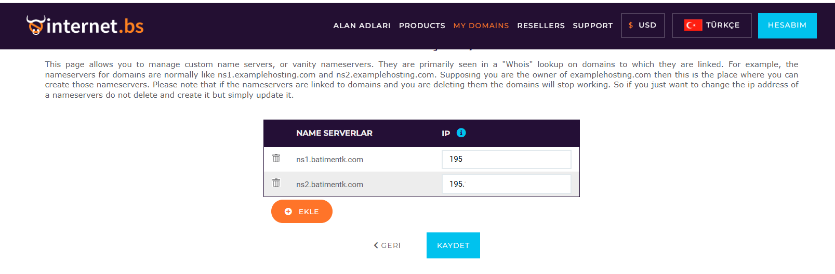This screenshot has height=274, width=835.
Task: Click the dollar sign currency icon
Action: (x=631, y=25)
